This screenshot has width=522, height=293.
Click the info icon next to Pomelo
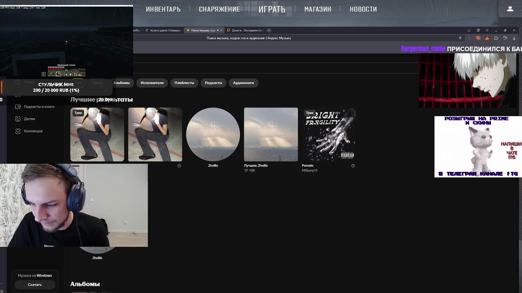tap(353, 166)
